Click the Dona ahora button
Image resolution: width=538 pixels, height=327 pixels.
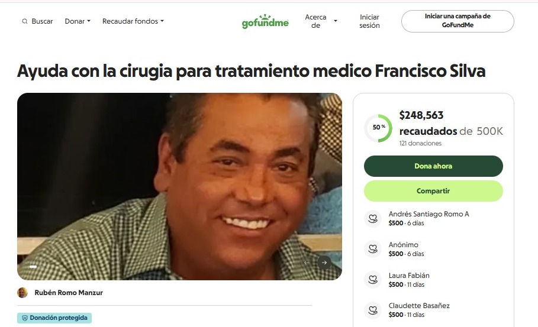click(x=433, y=166)
